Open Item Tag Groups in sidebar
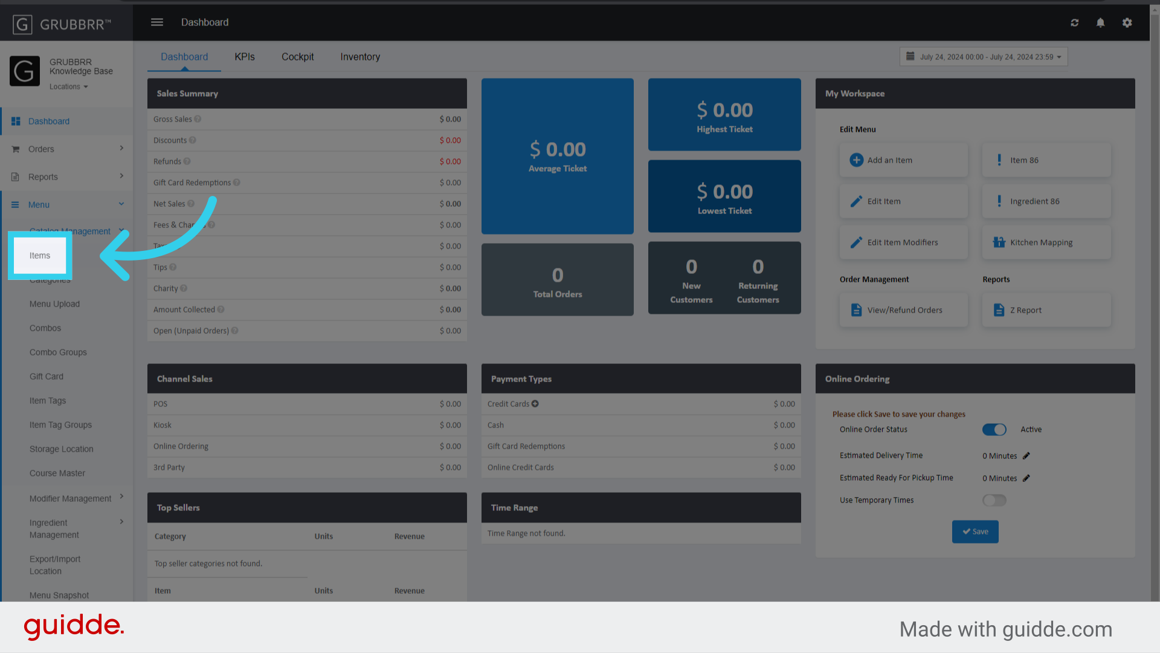This screenshot has height=653, width=1160. click(x=60, y=425)
